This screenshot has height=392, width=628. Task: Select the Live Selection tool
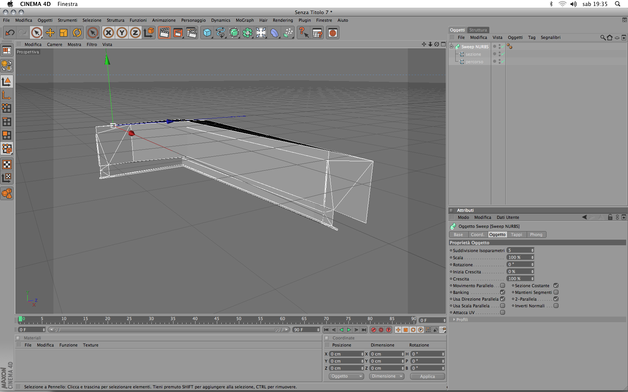click(x=37, y=33)
